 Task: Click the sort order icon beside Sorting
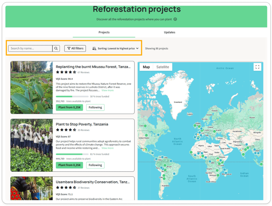pos(94,48)
